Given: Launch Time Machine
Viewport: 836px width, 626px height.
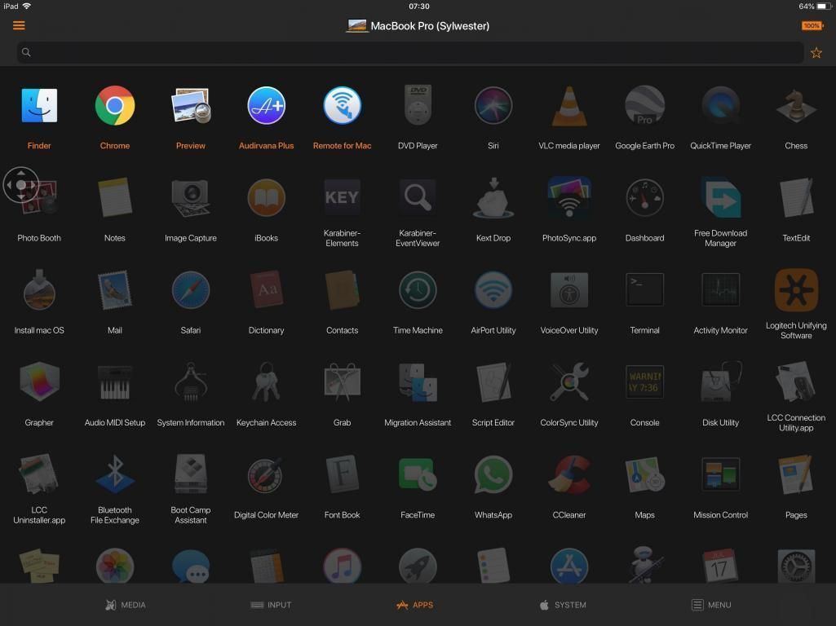Looking at the screenshot, I should click(418, 290).
